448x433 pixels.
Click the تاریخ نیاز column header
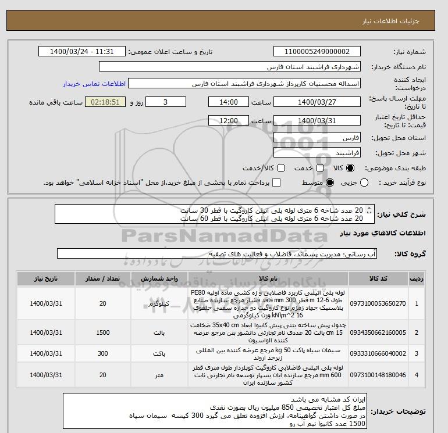coord(46,279)
